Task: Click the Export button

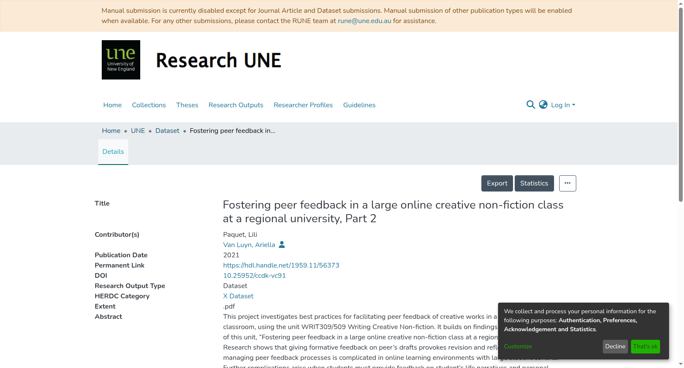Action: click(497, 183)
